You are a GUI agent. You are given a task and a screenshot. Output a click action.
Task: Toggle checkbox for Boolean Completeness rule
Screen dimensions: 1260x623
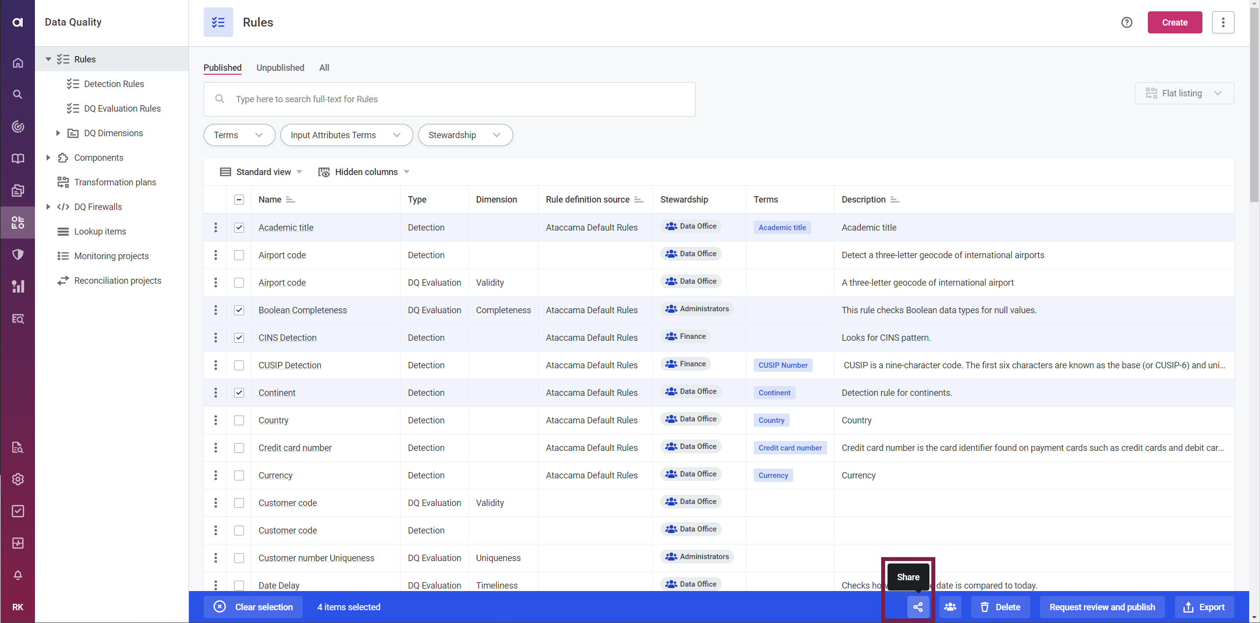click(239, 310)
